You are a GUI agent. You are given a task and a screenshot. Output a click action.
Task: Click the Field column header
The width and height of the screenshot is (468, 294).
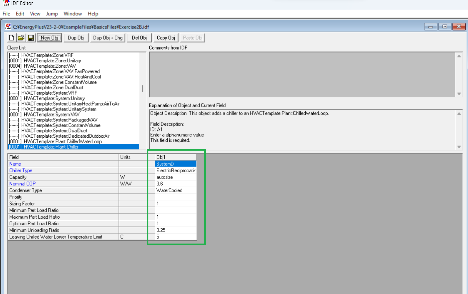click(63, 157)
